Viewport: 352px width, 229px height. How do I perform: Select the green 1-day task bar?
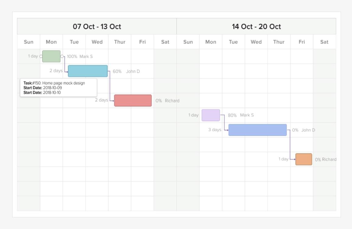[51, 56]
